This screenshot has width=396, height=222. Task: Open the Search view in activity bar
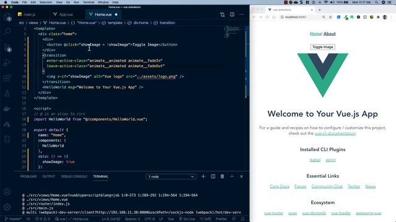[7, 31]
